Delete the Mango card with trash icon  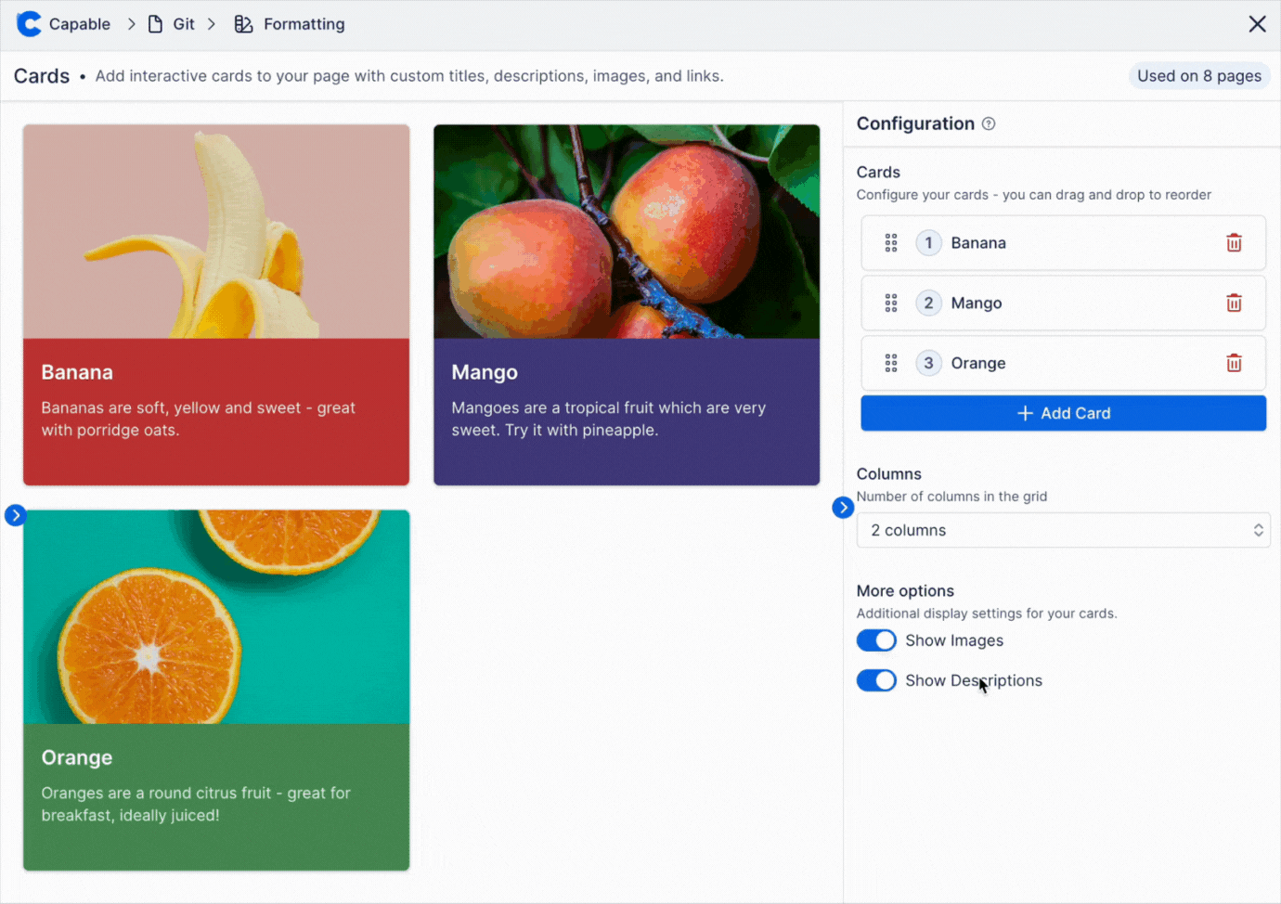(x=1234, y=303)
